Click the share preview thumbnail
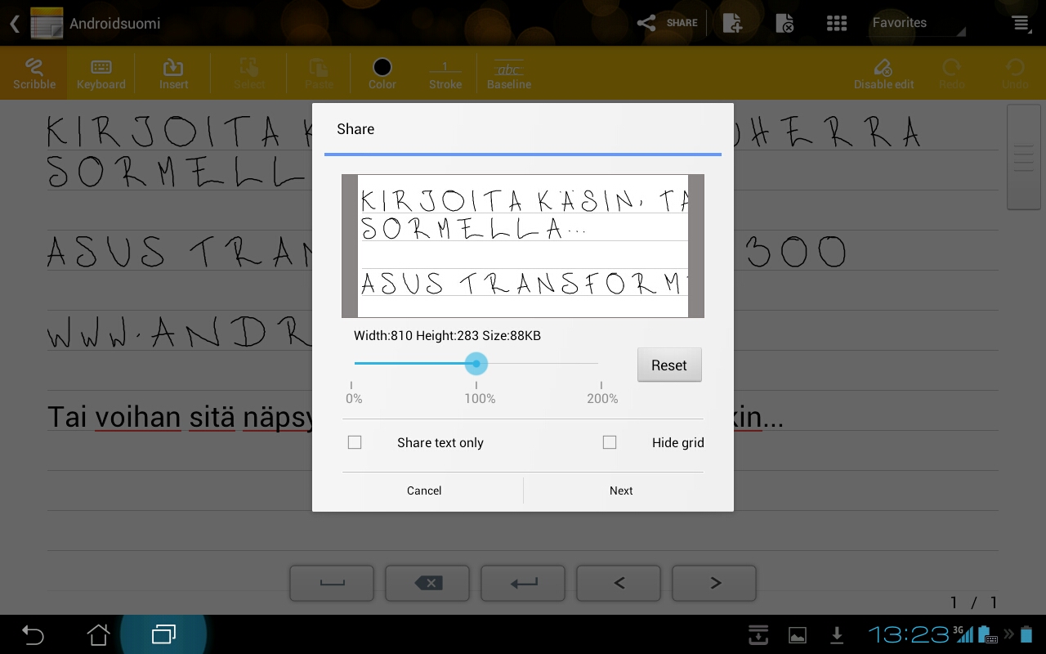1046x654 pixels. click(x=523, y=246)
